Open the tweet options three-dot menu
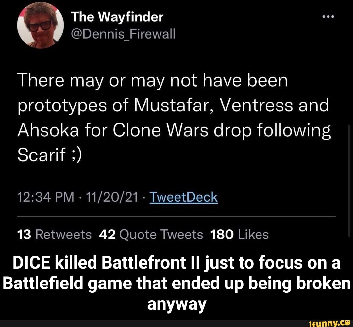Screen dimensions: 353x327 (328, 16)
